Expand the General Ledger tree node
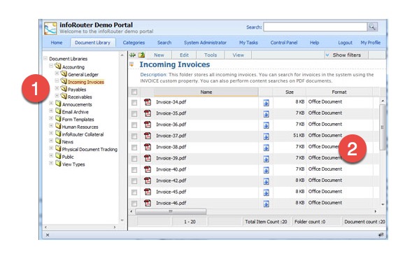The height and width of the screenshot is (261, 419). coord(57,73)
